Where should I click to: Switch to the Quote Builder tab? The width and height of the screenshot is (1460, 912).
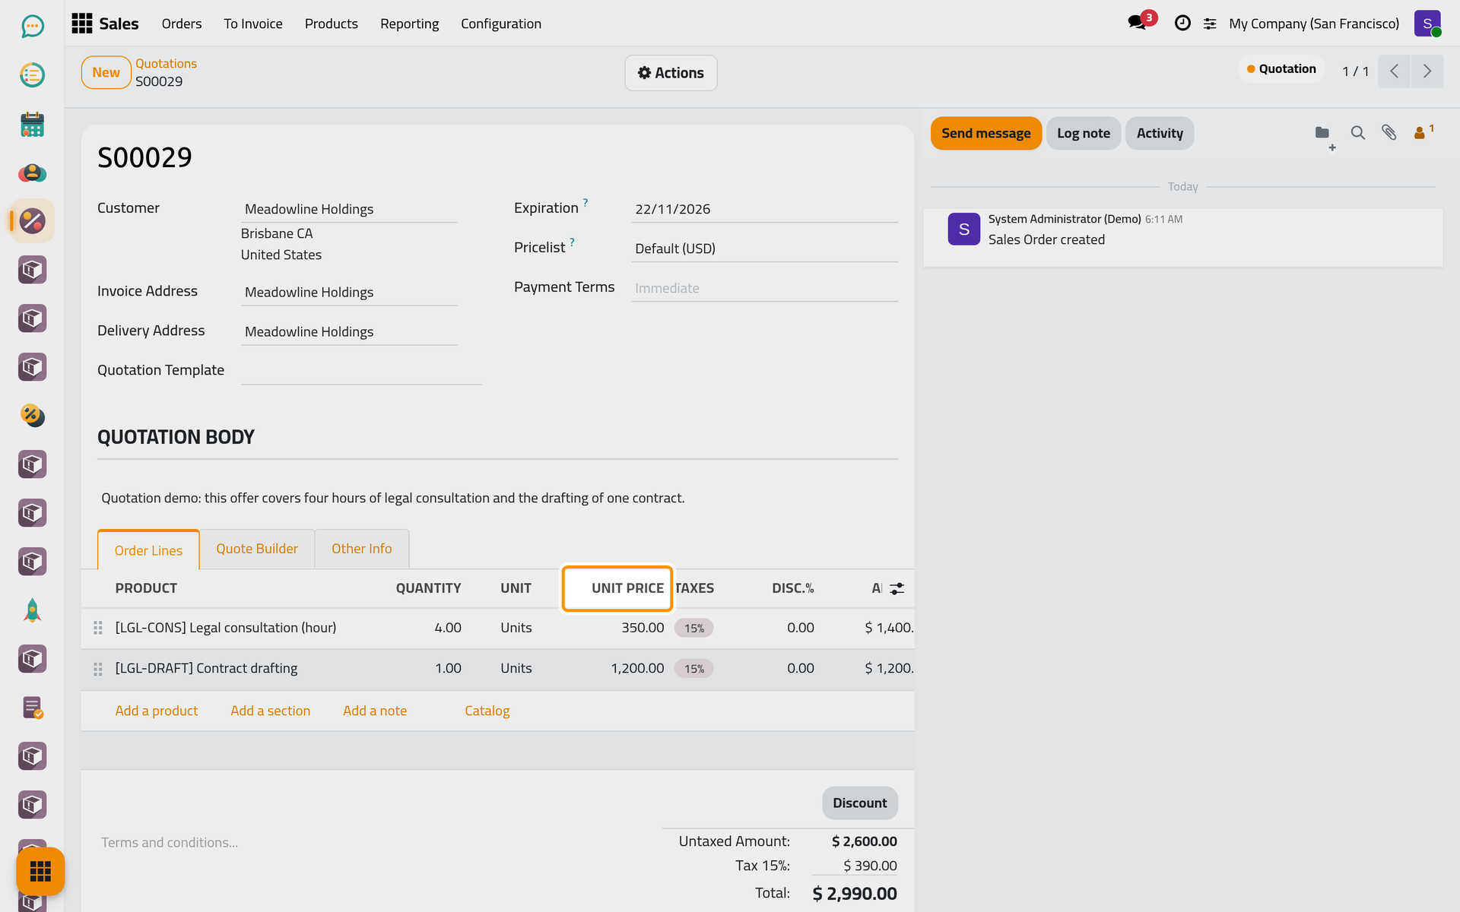pos(257,549)
